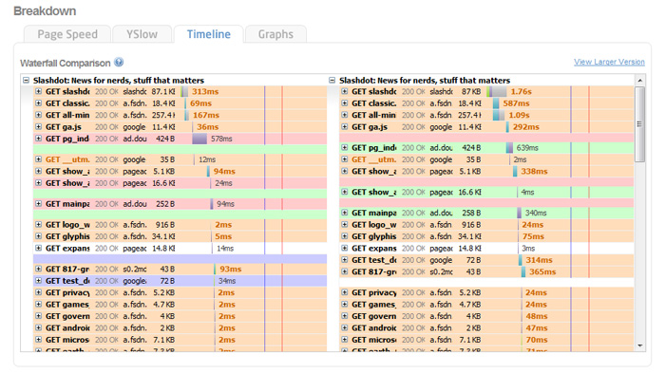This screenshot has height=373, width=665.
Task: Expand right GET govern 48ms request
Action: click(344, 316)
